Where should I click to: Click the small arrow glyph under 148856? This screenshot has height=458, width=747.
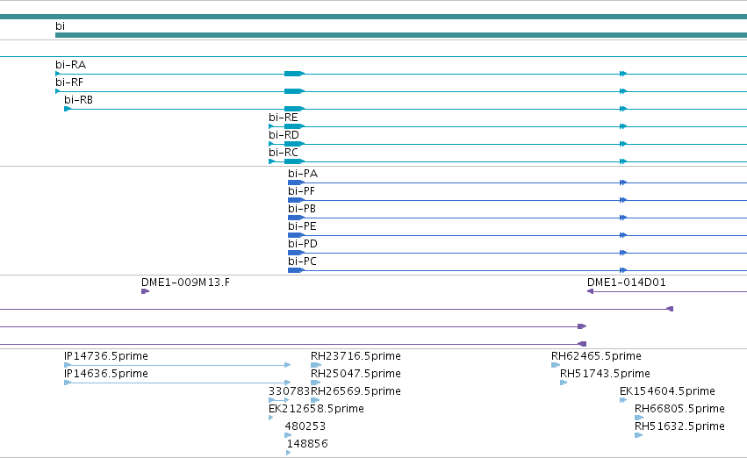point(289,453)
